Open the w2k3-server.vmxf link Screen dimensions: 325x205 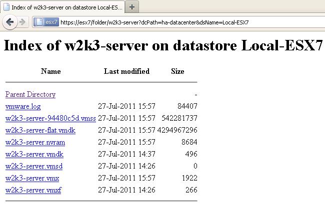pos(33,191)
